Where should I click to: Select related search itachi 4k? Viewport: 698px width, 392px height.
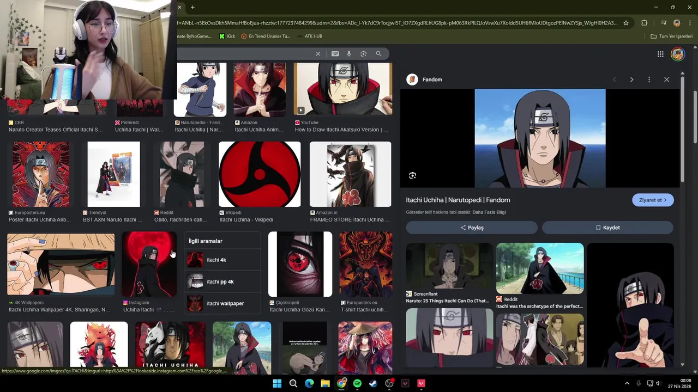[222, 260]
